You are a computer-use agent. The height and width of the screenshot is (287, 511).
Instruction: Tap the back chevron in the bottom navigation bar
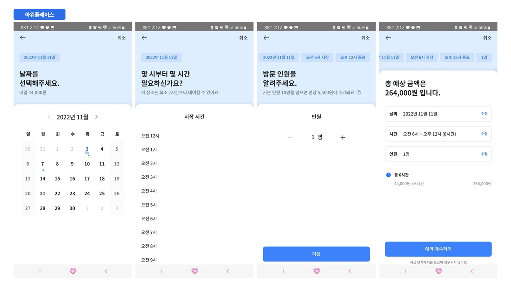(106, 271)
